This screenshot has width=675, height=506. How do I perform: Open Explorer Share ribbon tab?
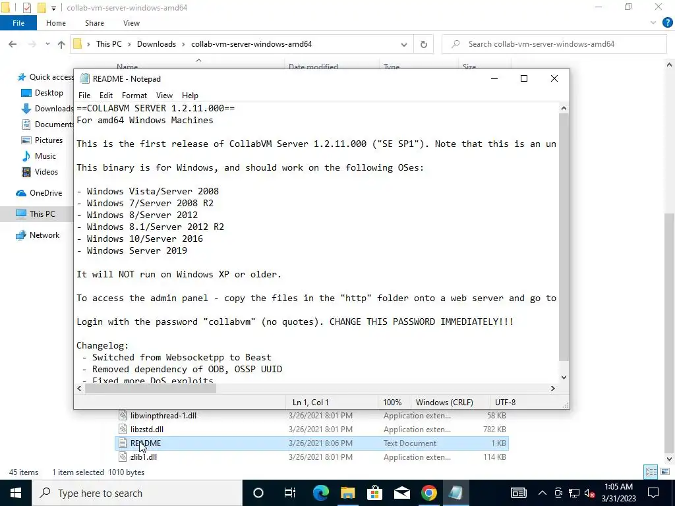point(94,23)
